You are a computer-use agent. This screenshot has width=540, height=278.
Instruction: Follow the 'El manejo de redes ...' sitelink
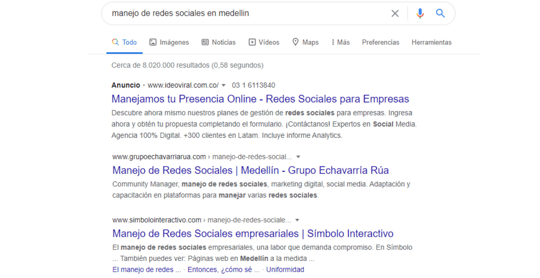click(x=147, y=270)
